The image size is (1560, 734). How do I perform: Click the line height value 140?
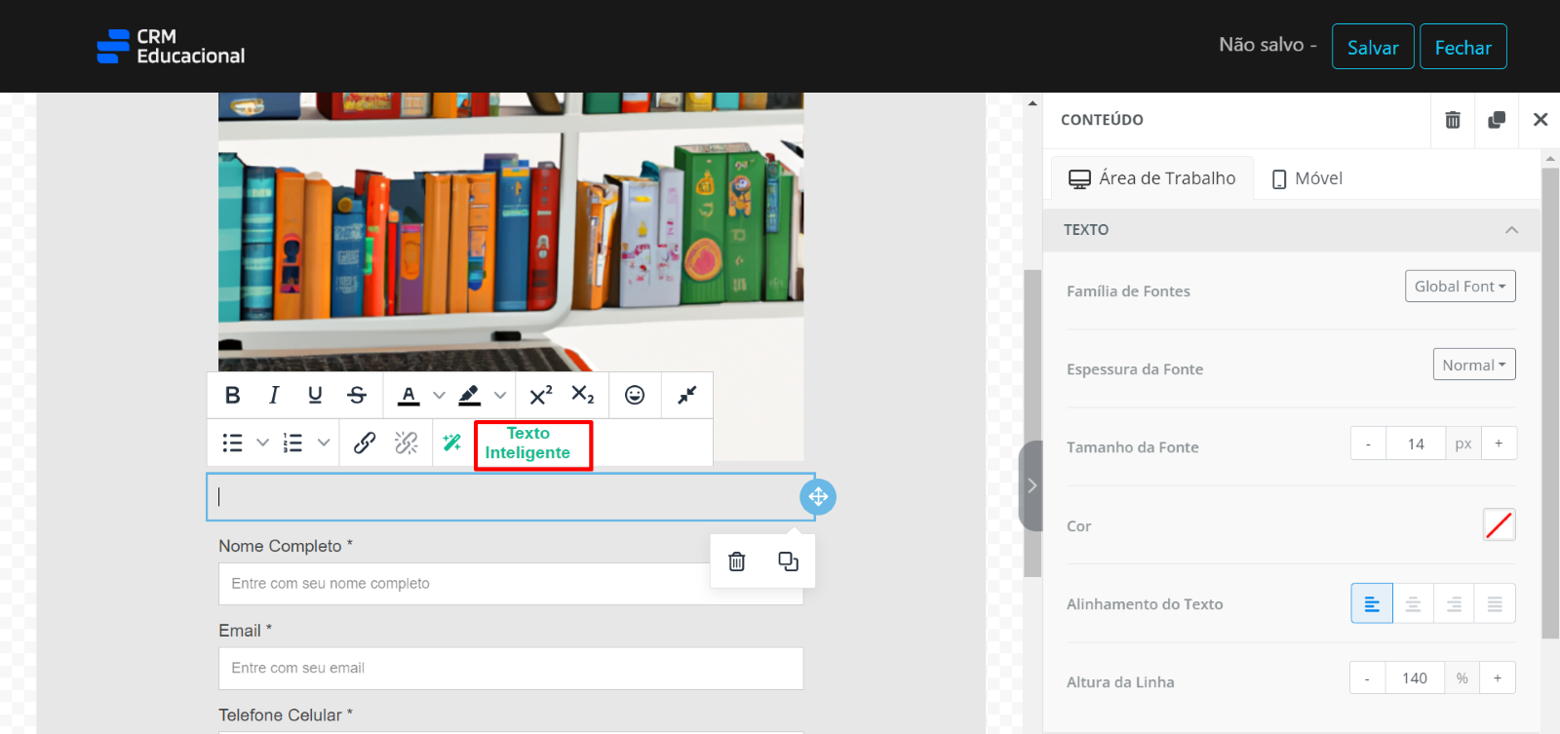coord(1415,677)
